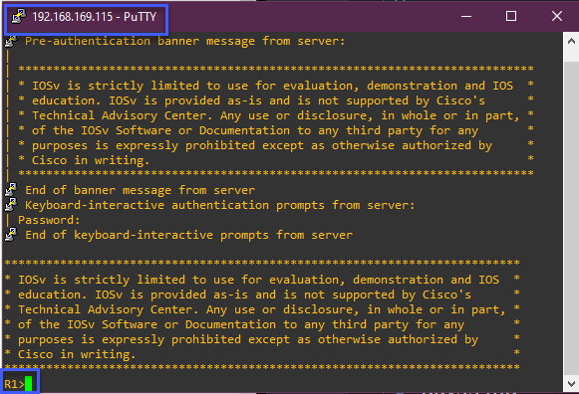Click the Pre-authentication banner message text

pos(185,41)
